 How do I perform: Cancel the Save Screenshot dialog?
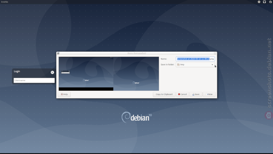click(182, 94)
